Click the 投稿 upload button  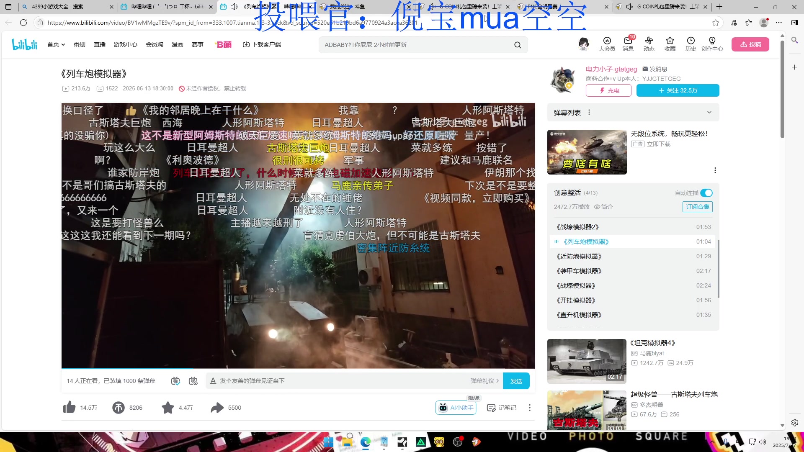point(750,44)
